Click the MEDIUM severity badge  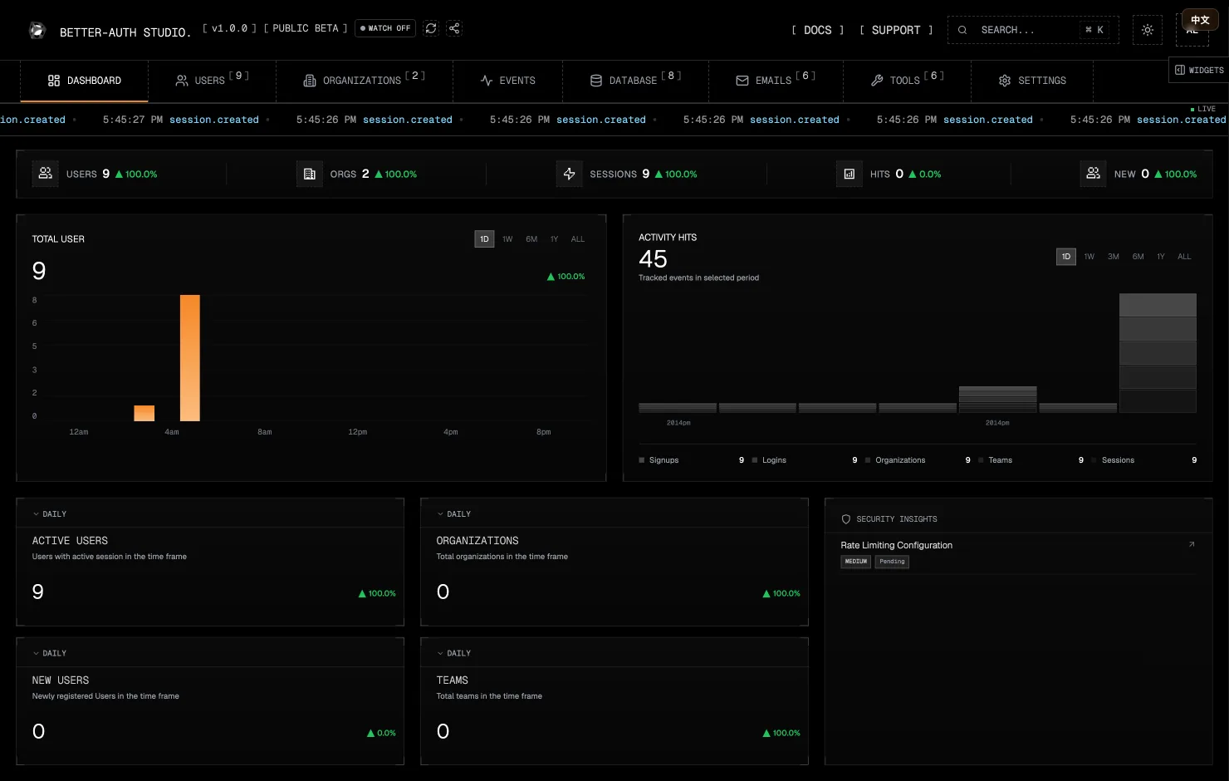tap(856, 562)
